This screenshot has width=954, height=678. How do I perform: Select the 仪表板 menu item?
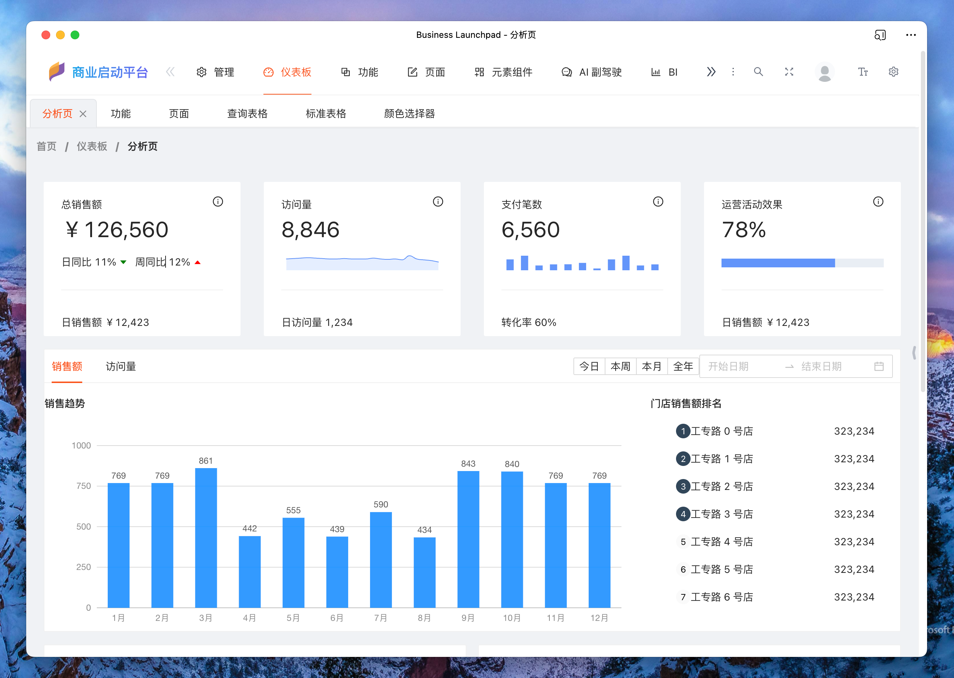click(x=287, y=72)
